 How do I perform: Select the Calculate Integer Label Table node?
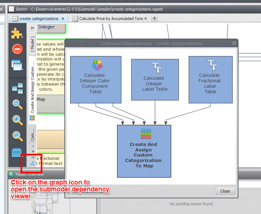pyautogui.click(x=155, y=79)
